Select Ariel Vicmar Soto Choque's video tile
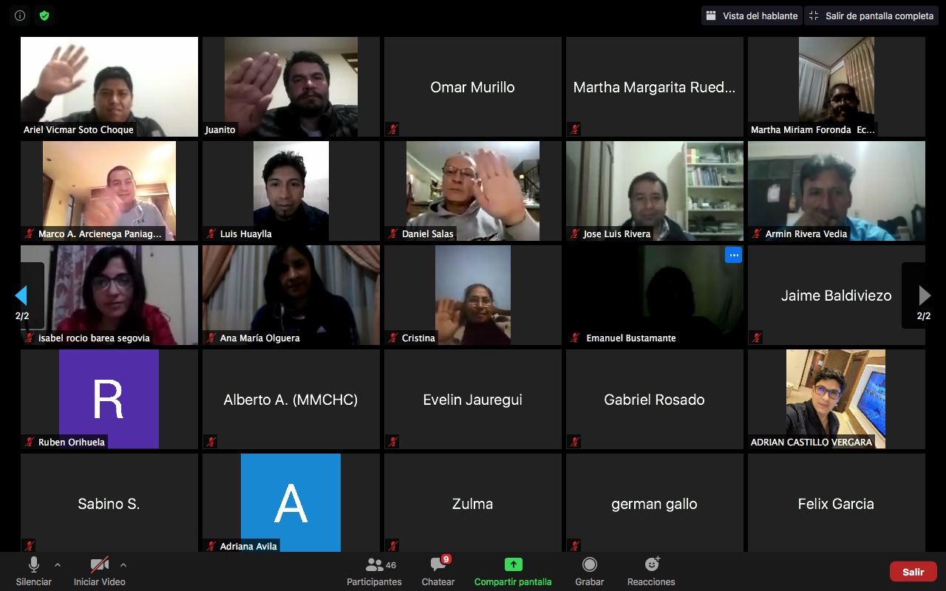 [109, 86]
